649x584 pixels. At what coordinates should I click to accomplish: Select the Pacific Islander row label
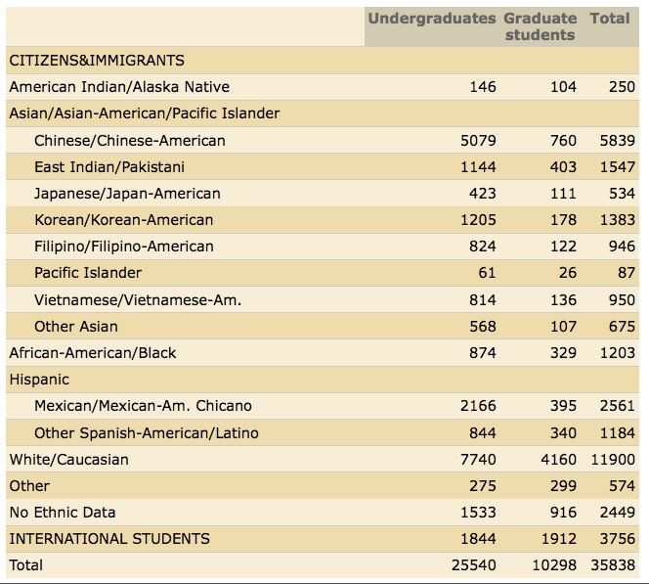88,273
